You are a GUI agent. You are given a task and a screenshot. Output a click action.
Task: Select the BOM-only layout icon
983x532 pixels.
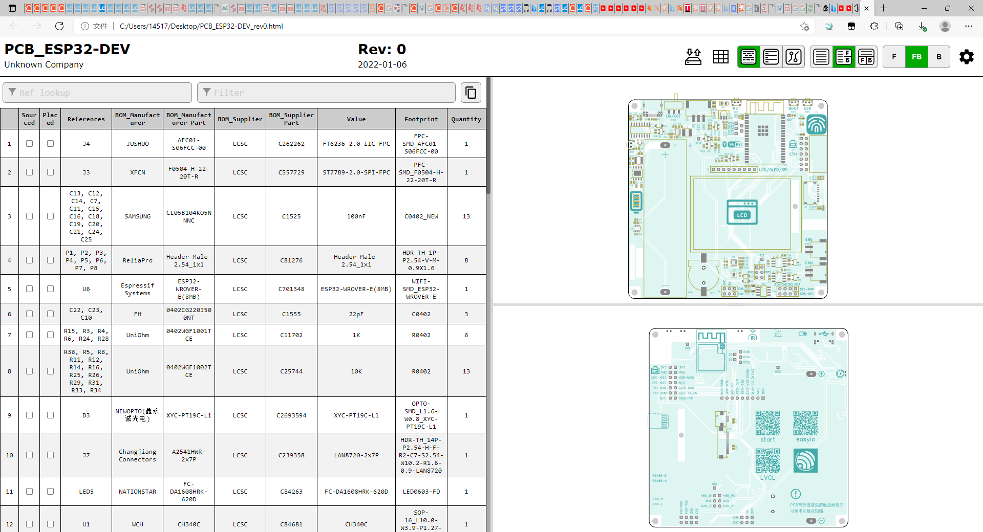821,57
